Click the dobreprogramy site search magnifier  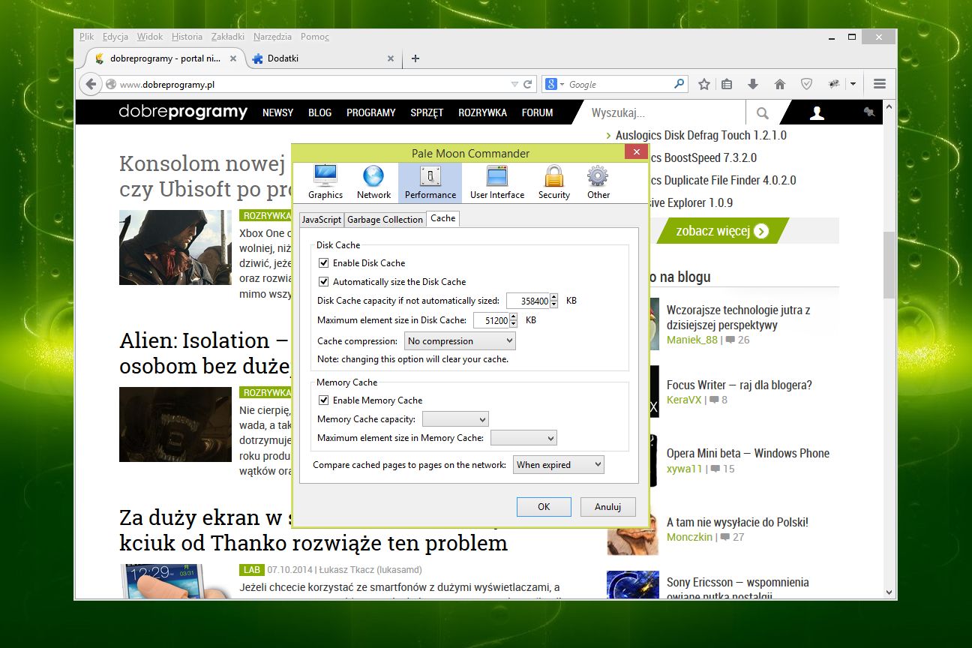click(x=763, y=113)
